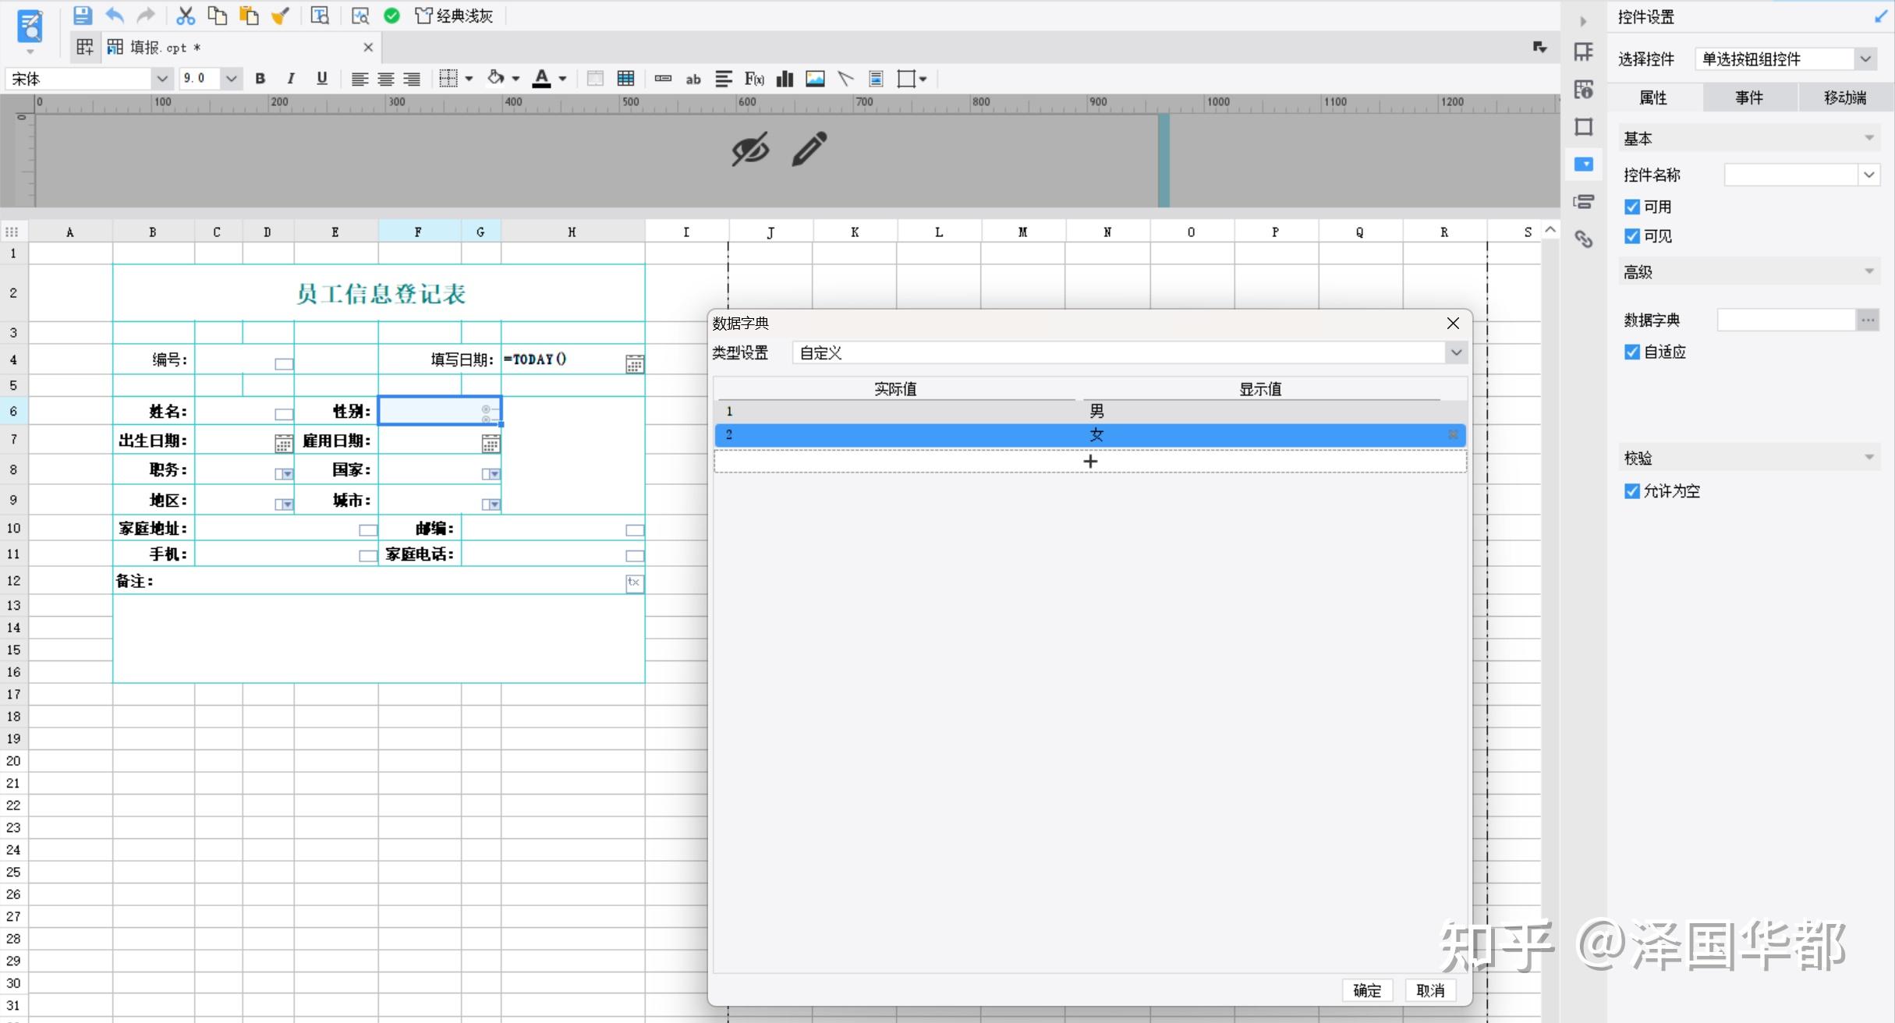Image resolution: width=1895 pixels, height=1023 pixels.
Task: Click 确定 in the 数据字典 dialog
Action: coord(1367,990)
